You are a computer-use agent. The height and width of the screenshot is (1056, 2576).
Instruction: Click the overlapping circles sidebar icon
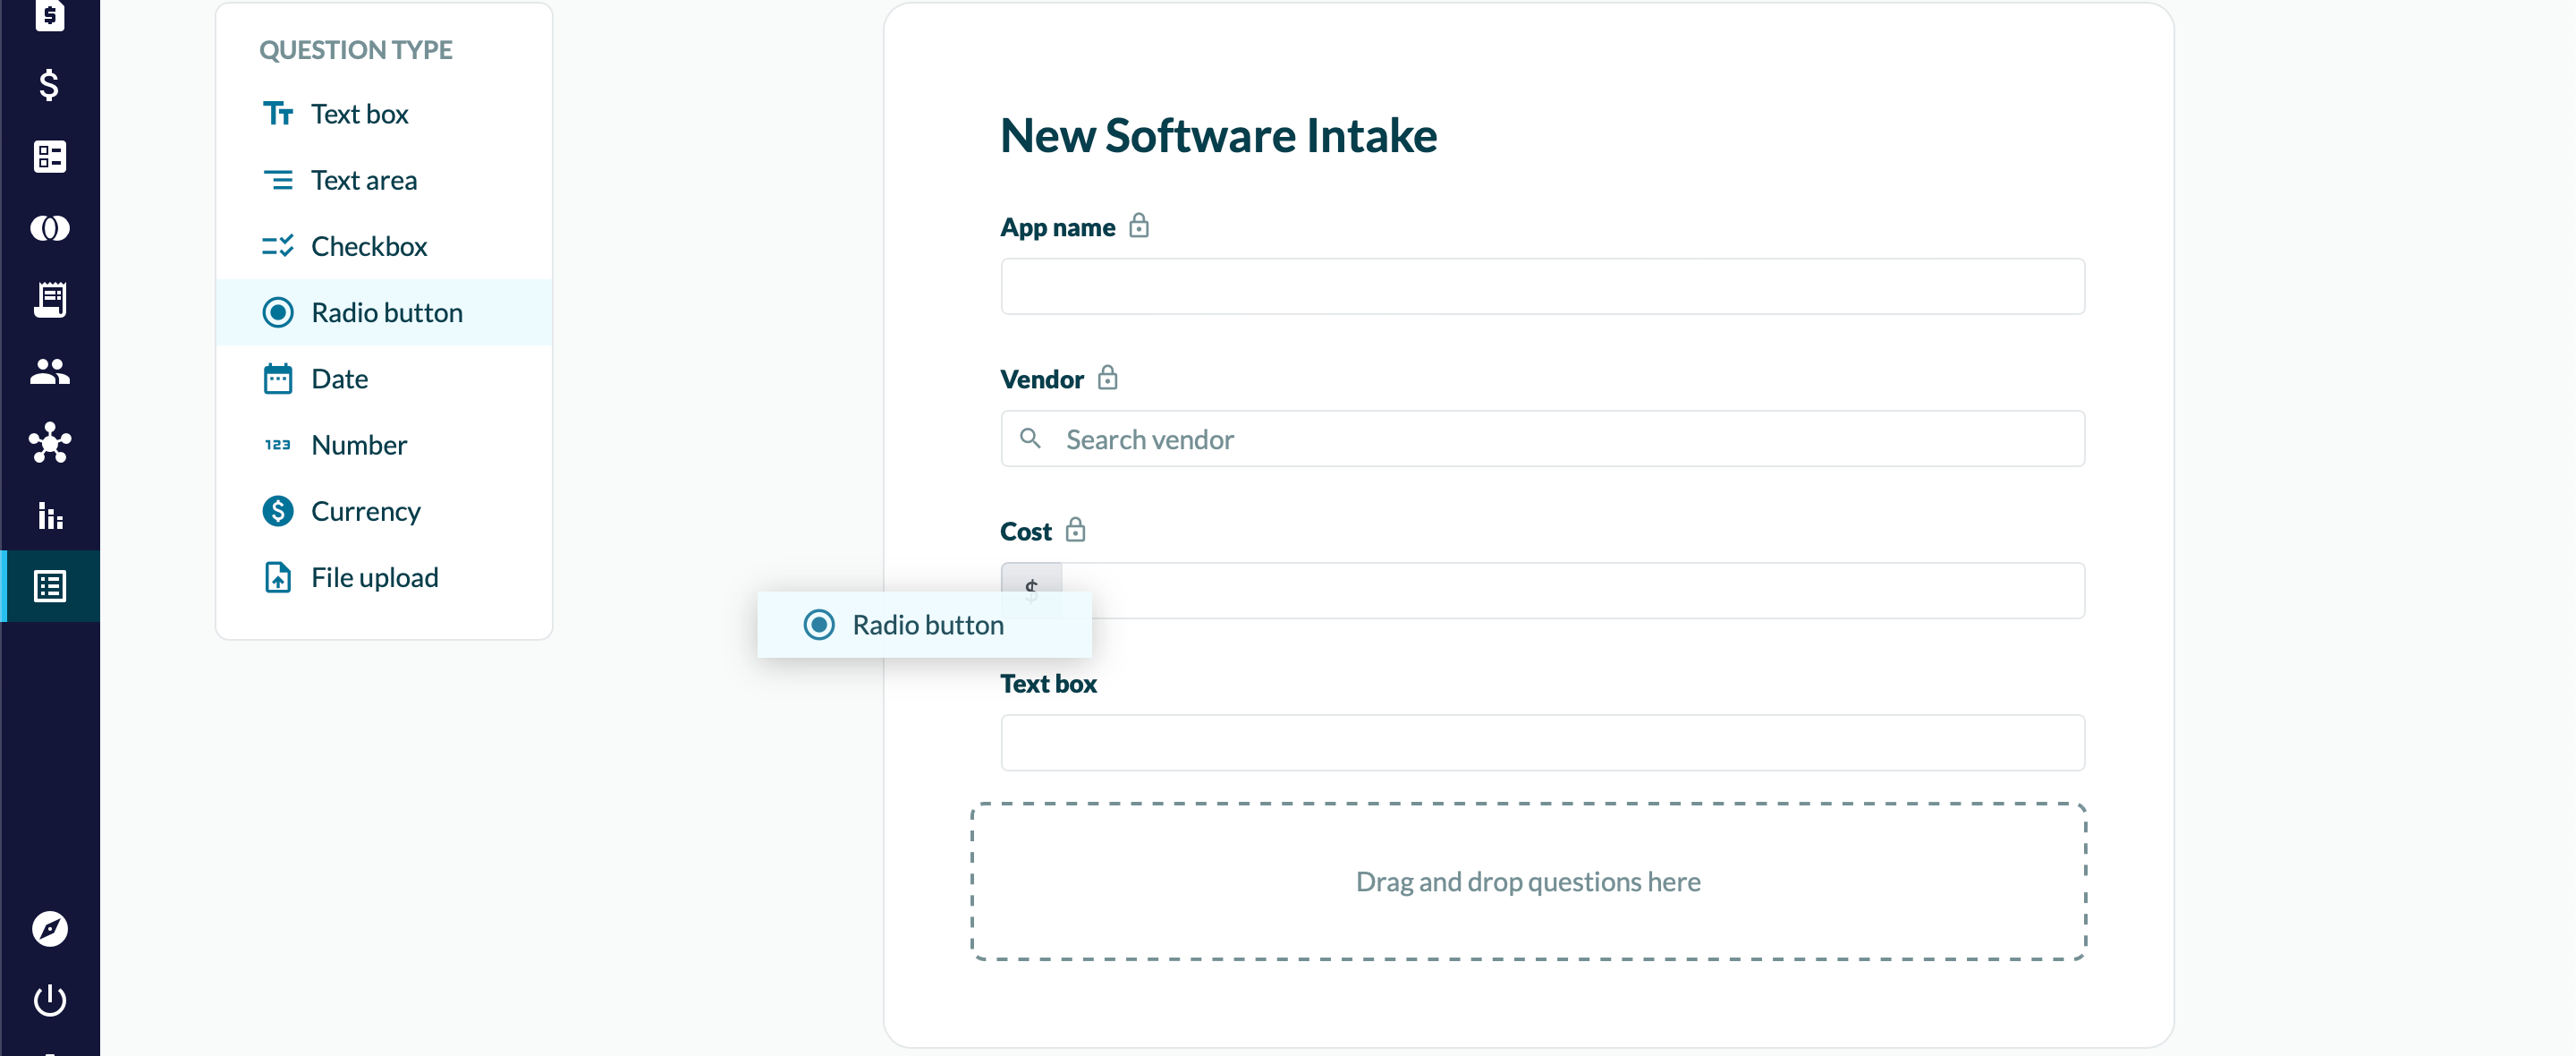(x=49, y=228)
